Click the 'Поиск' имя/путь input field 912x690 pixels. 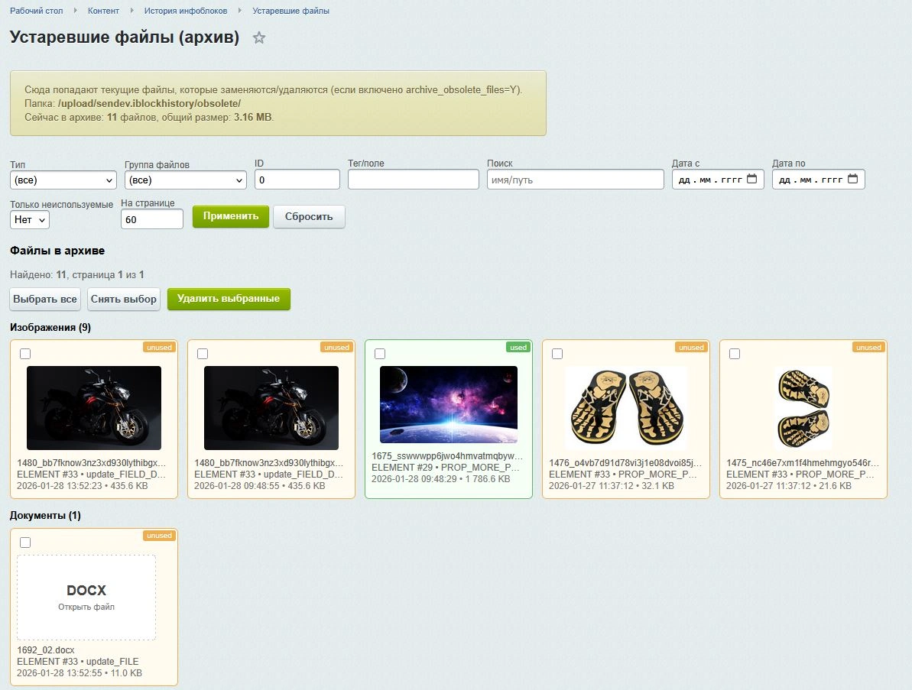coord(575,180)
